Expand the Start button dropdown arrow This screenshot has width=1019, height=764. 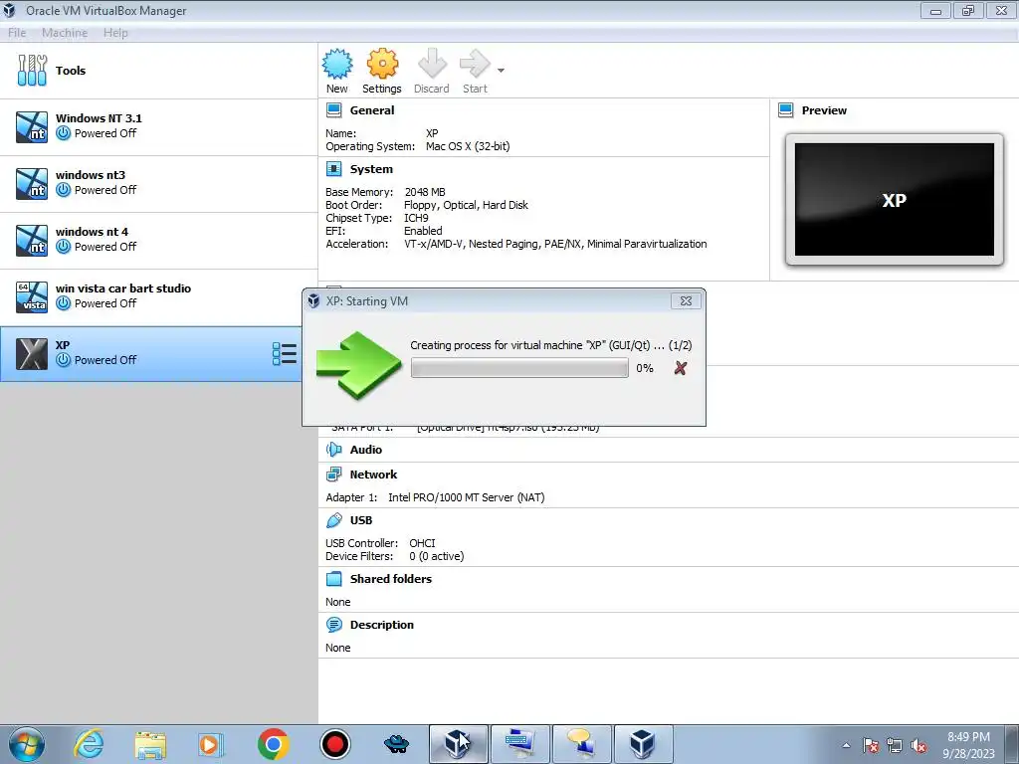coord(501,71)
